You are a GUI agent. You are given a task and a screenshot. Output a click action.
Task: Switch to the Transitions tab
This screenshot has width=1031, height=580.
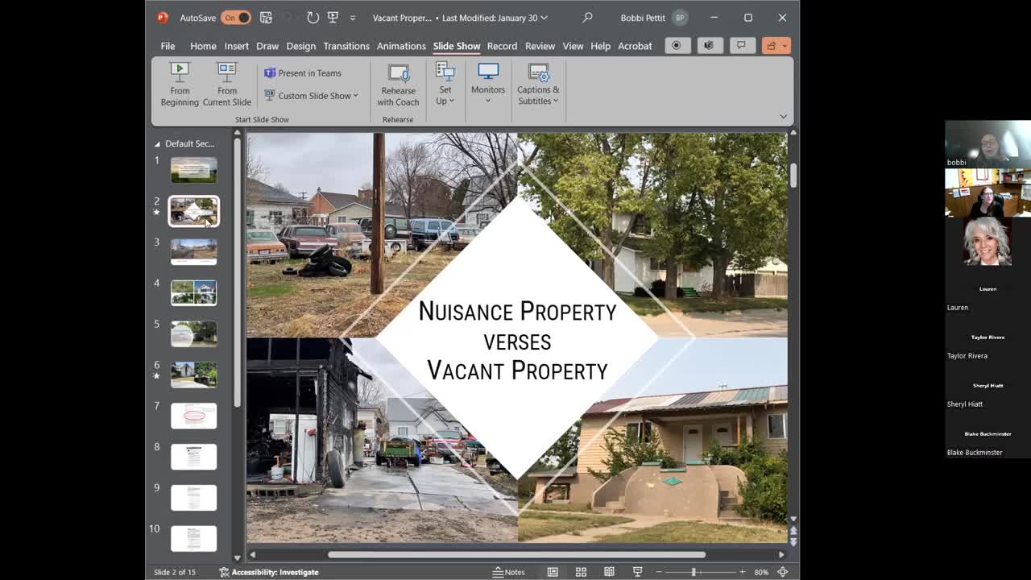pos(346,46)
